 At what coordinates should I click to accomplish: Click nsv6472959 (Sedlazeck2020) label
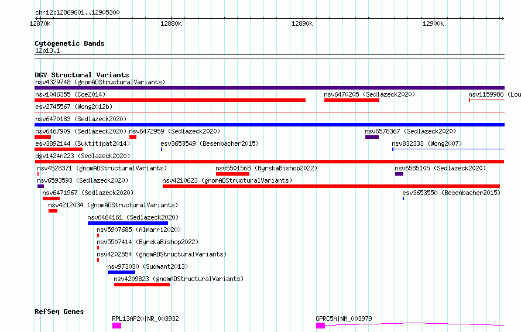[x=174, y=131]
